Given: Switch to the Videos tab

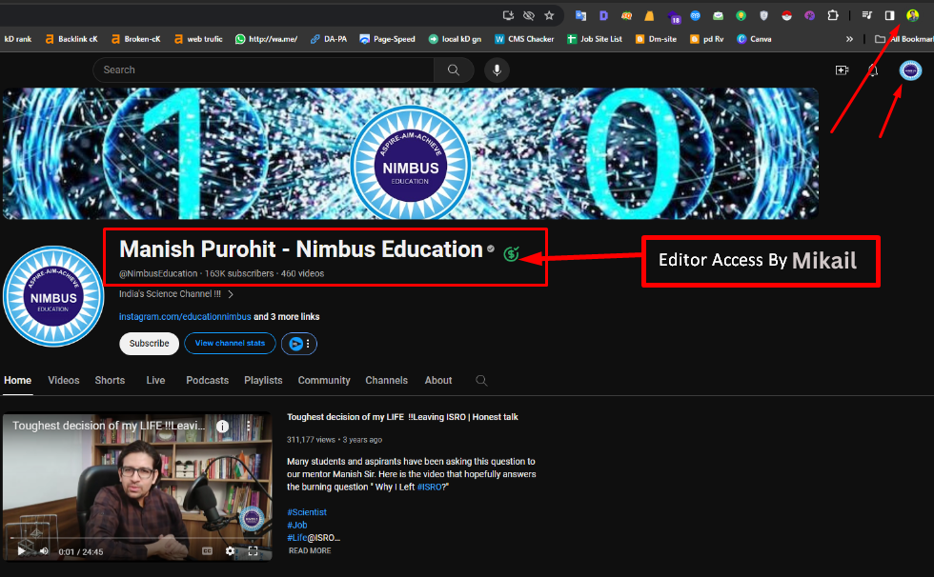Looking at the screenshot, I should 64,380.
